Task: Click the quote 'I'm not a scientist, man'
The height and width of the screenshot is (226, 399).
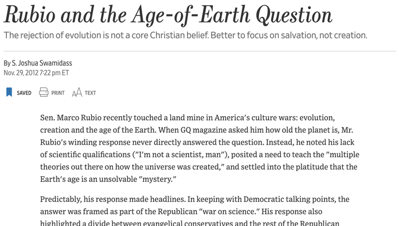Action: coord(179,154)
